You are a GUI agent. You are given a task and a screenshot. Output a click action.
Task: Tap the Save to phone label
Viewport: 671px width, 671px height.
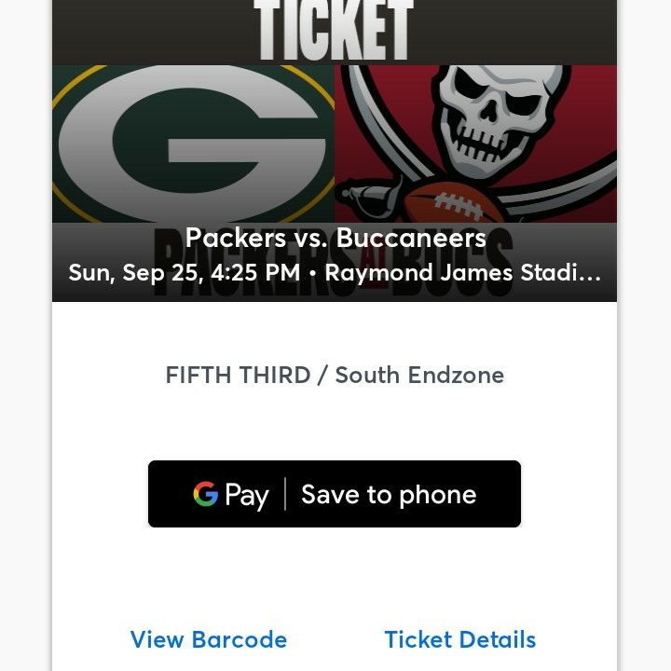[x=389, y=495]
